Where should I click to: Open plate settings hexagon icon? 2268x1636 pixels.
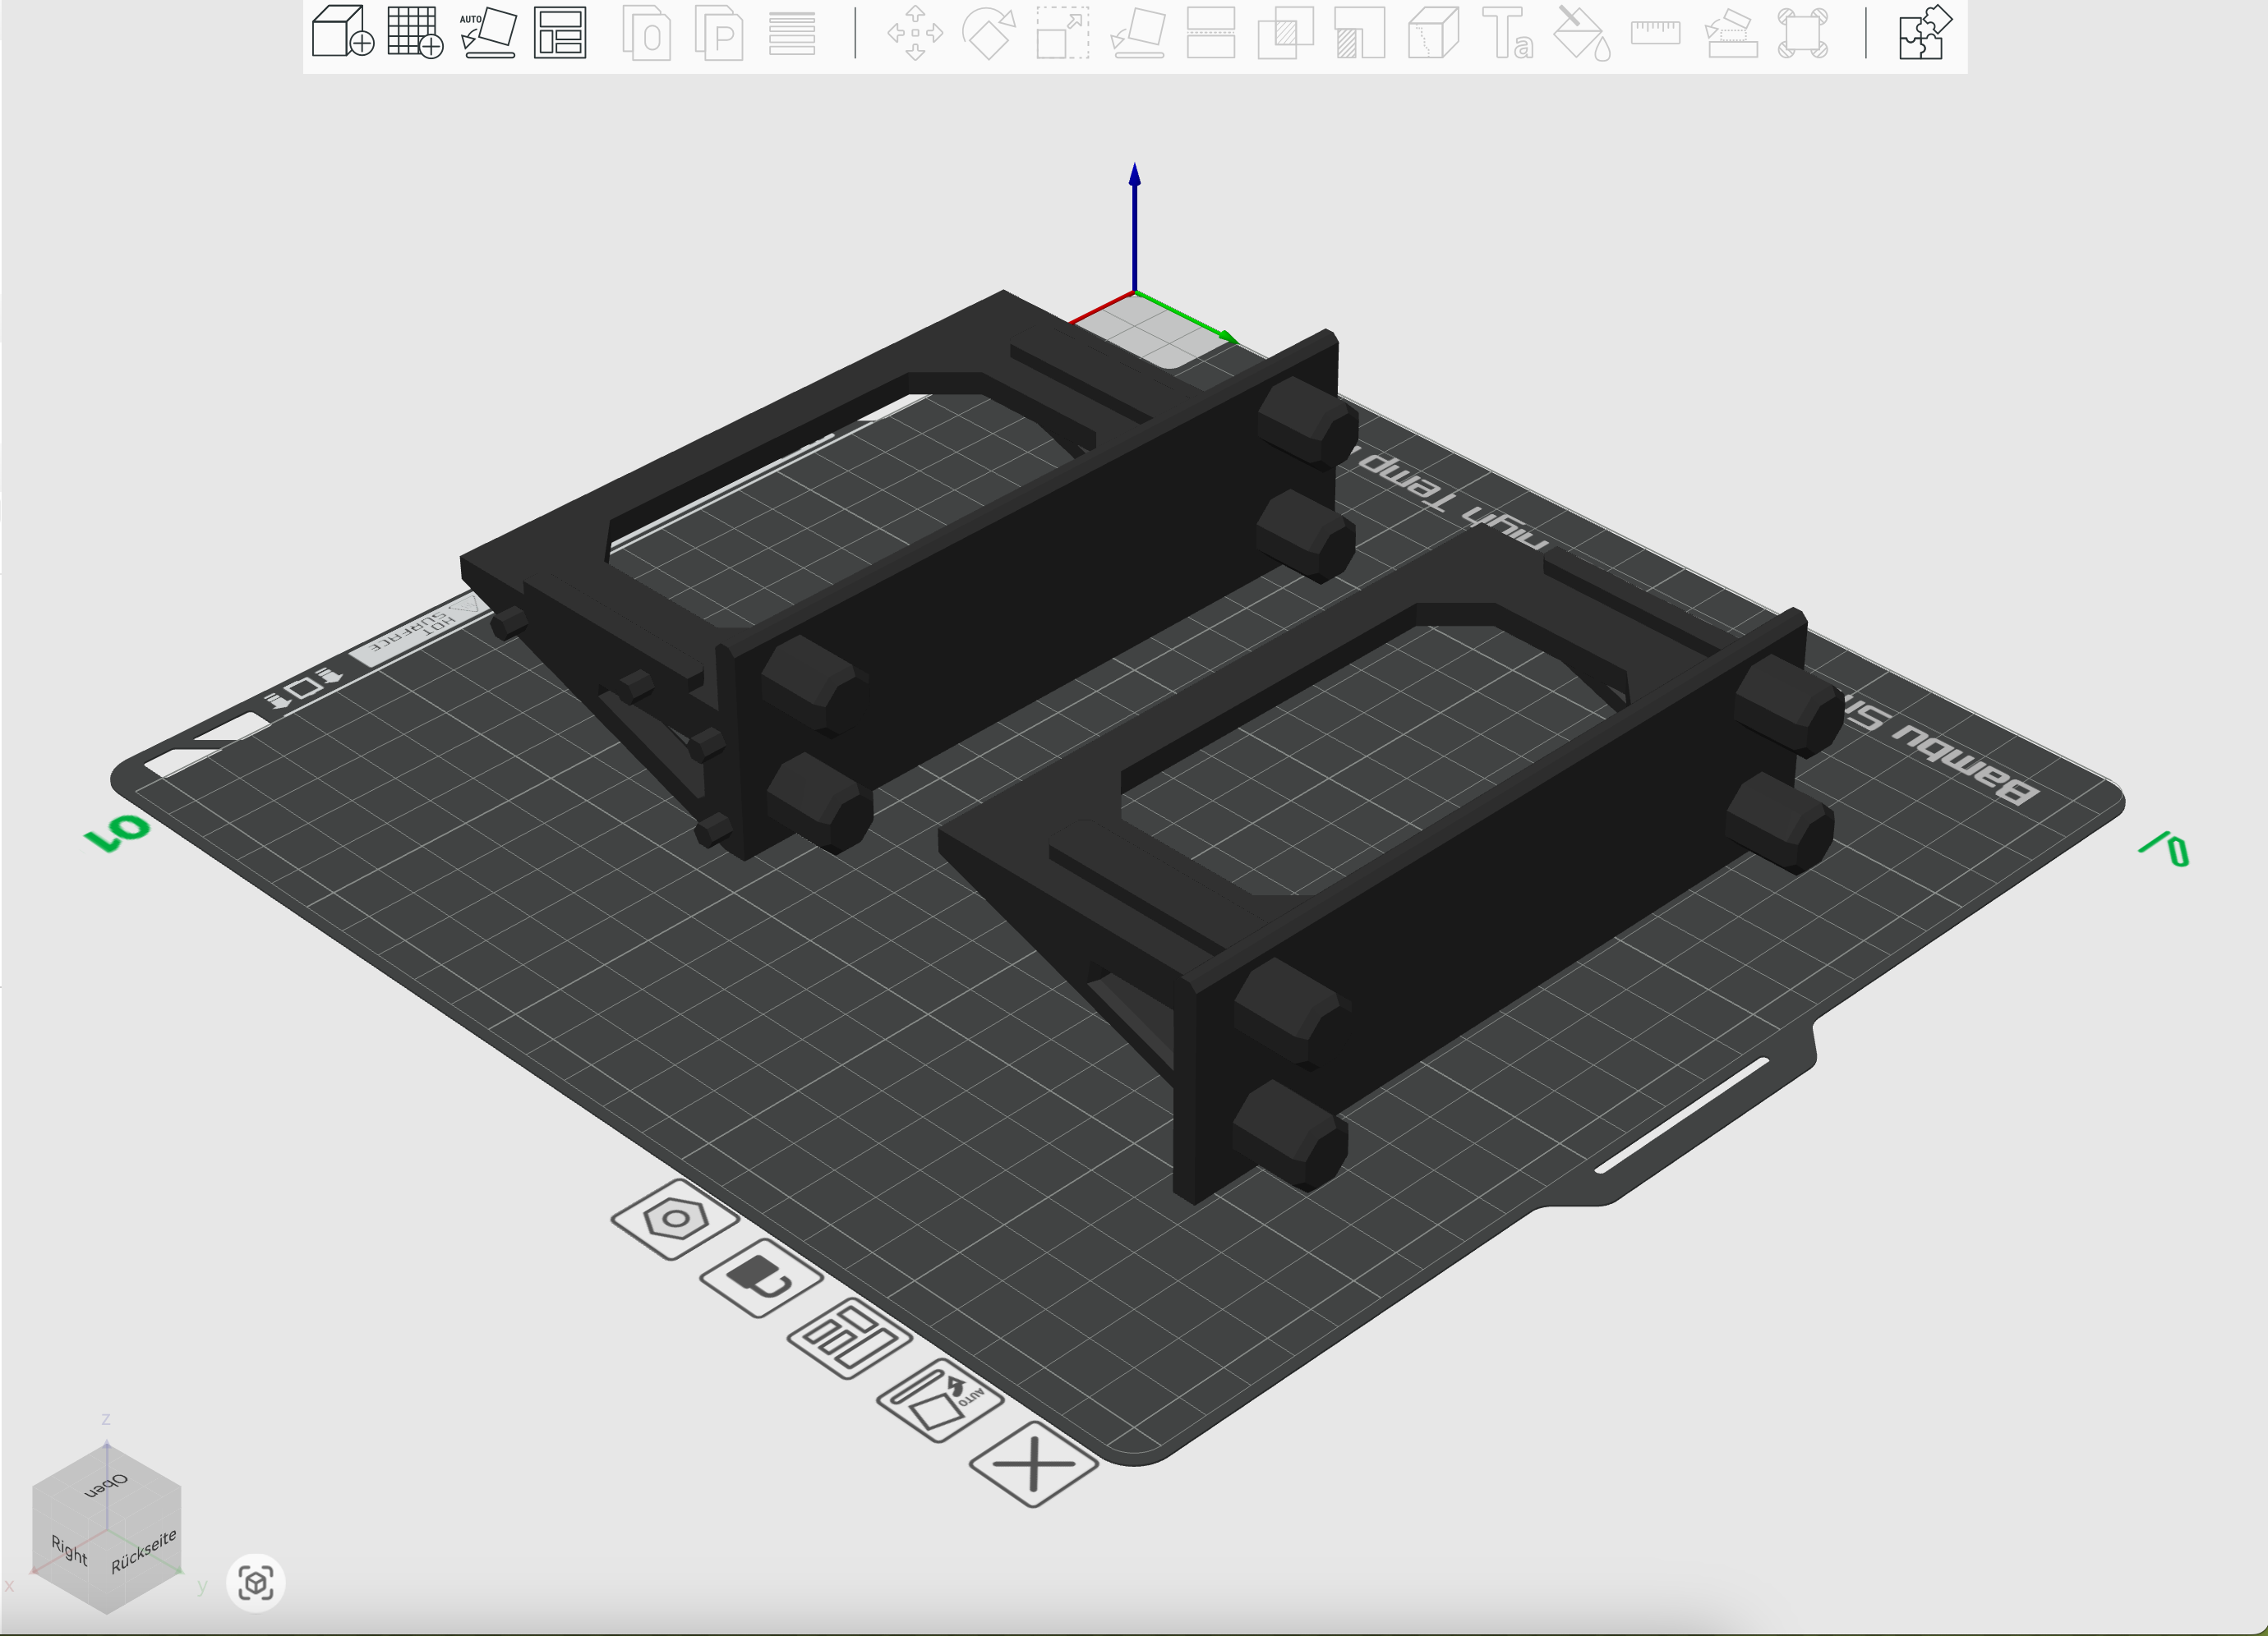pos(675,1220)
